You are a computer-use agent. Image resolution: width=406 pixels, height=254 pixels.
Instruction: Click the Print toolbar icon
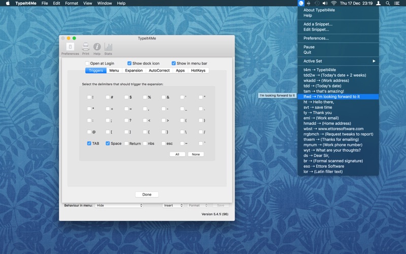86,47
